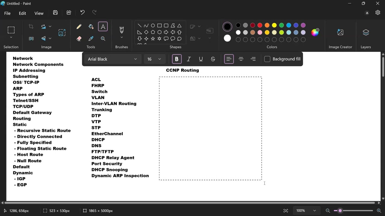Open the 100% zoom level dropdown
Screen dimensions: 385x216
[x=306, y=211]
